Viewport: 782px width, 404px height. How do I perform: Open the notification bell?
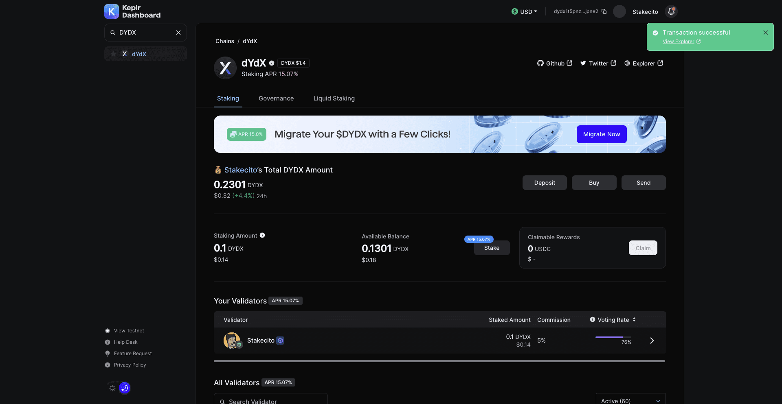click(x=670, y=11)
